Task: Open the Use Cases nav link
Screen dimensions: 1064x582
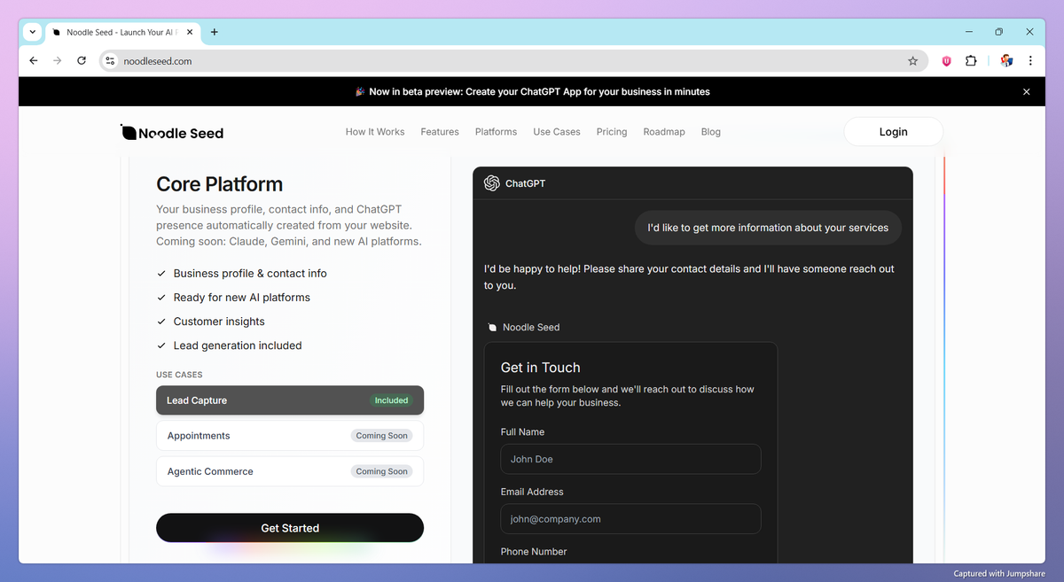Action: [557, 132]
